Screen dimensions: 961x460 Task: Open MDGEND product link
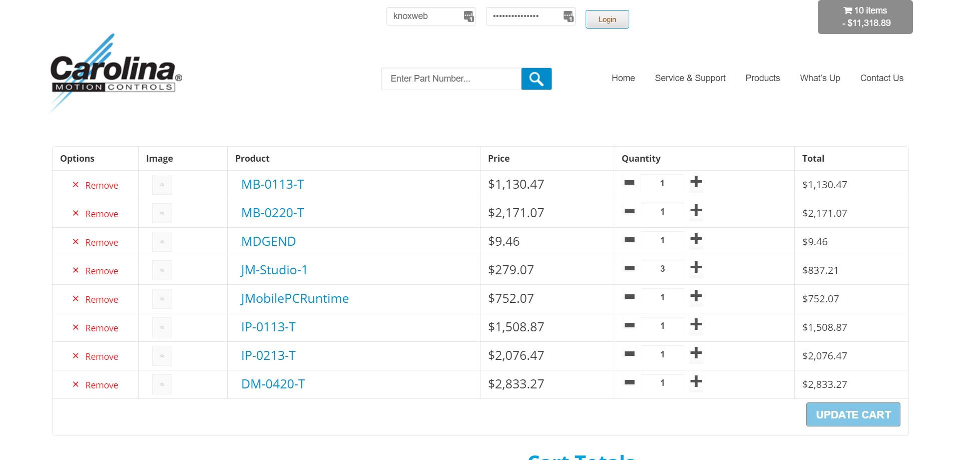point(269,241)
